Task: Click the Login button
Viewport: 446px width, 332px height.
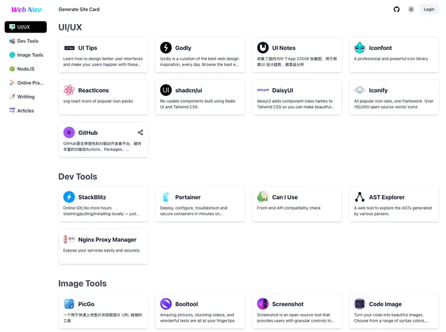Action: pos(429,9)
